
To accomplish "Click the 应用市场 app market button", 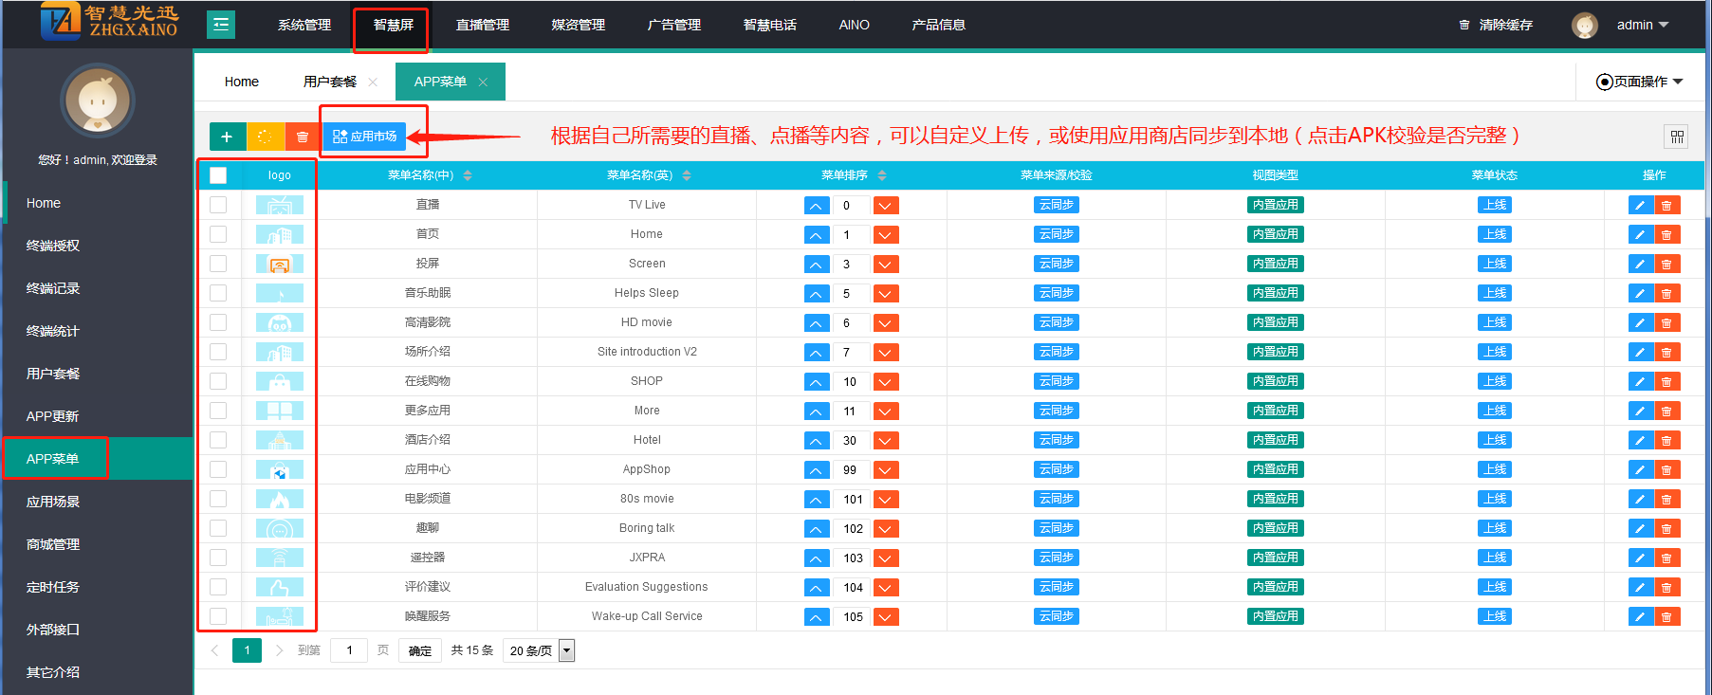I will pos(365,137).
